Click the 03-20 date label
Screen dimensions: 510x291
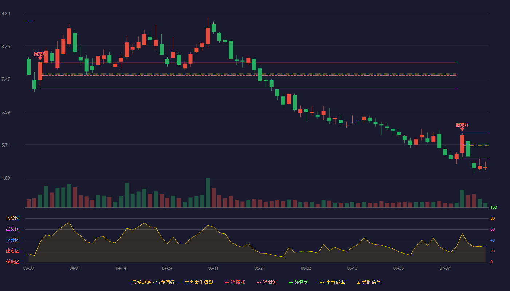[x=28, y=268]
